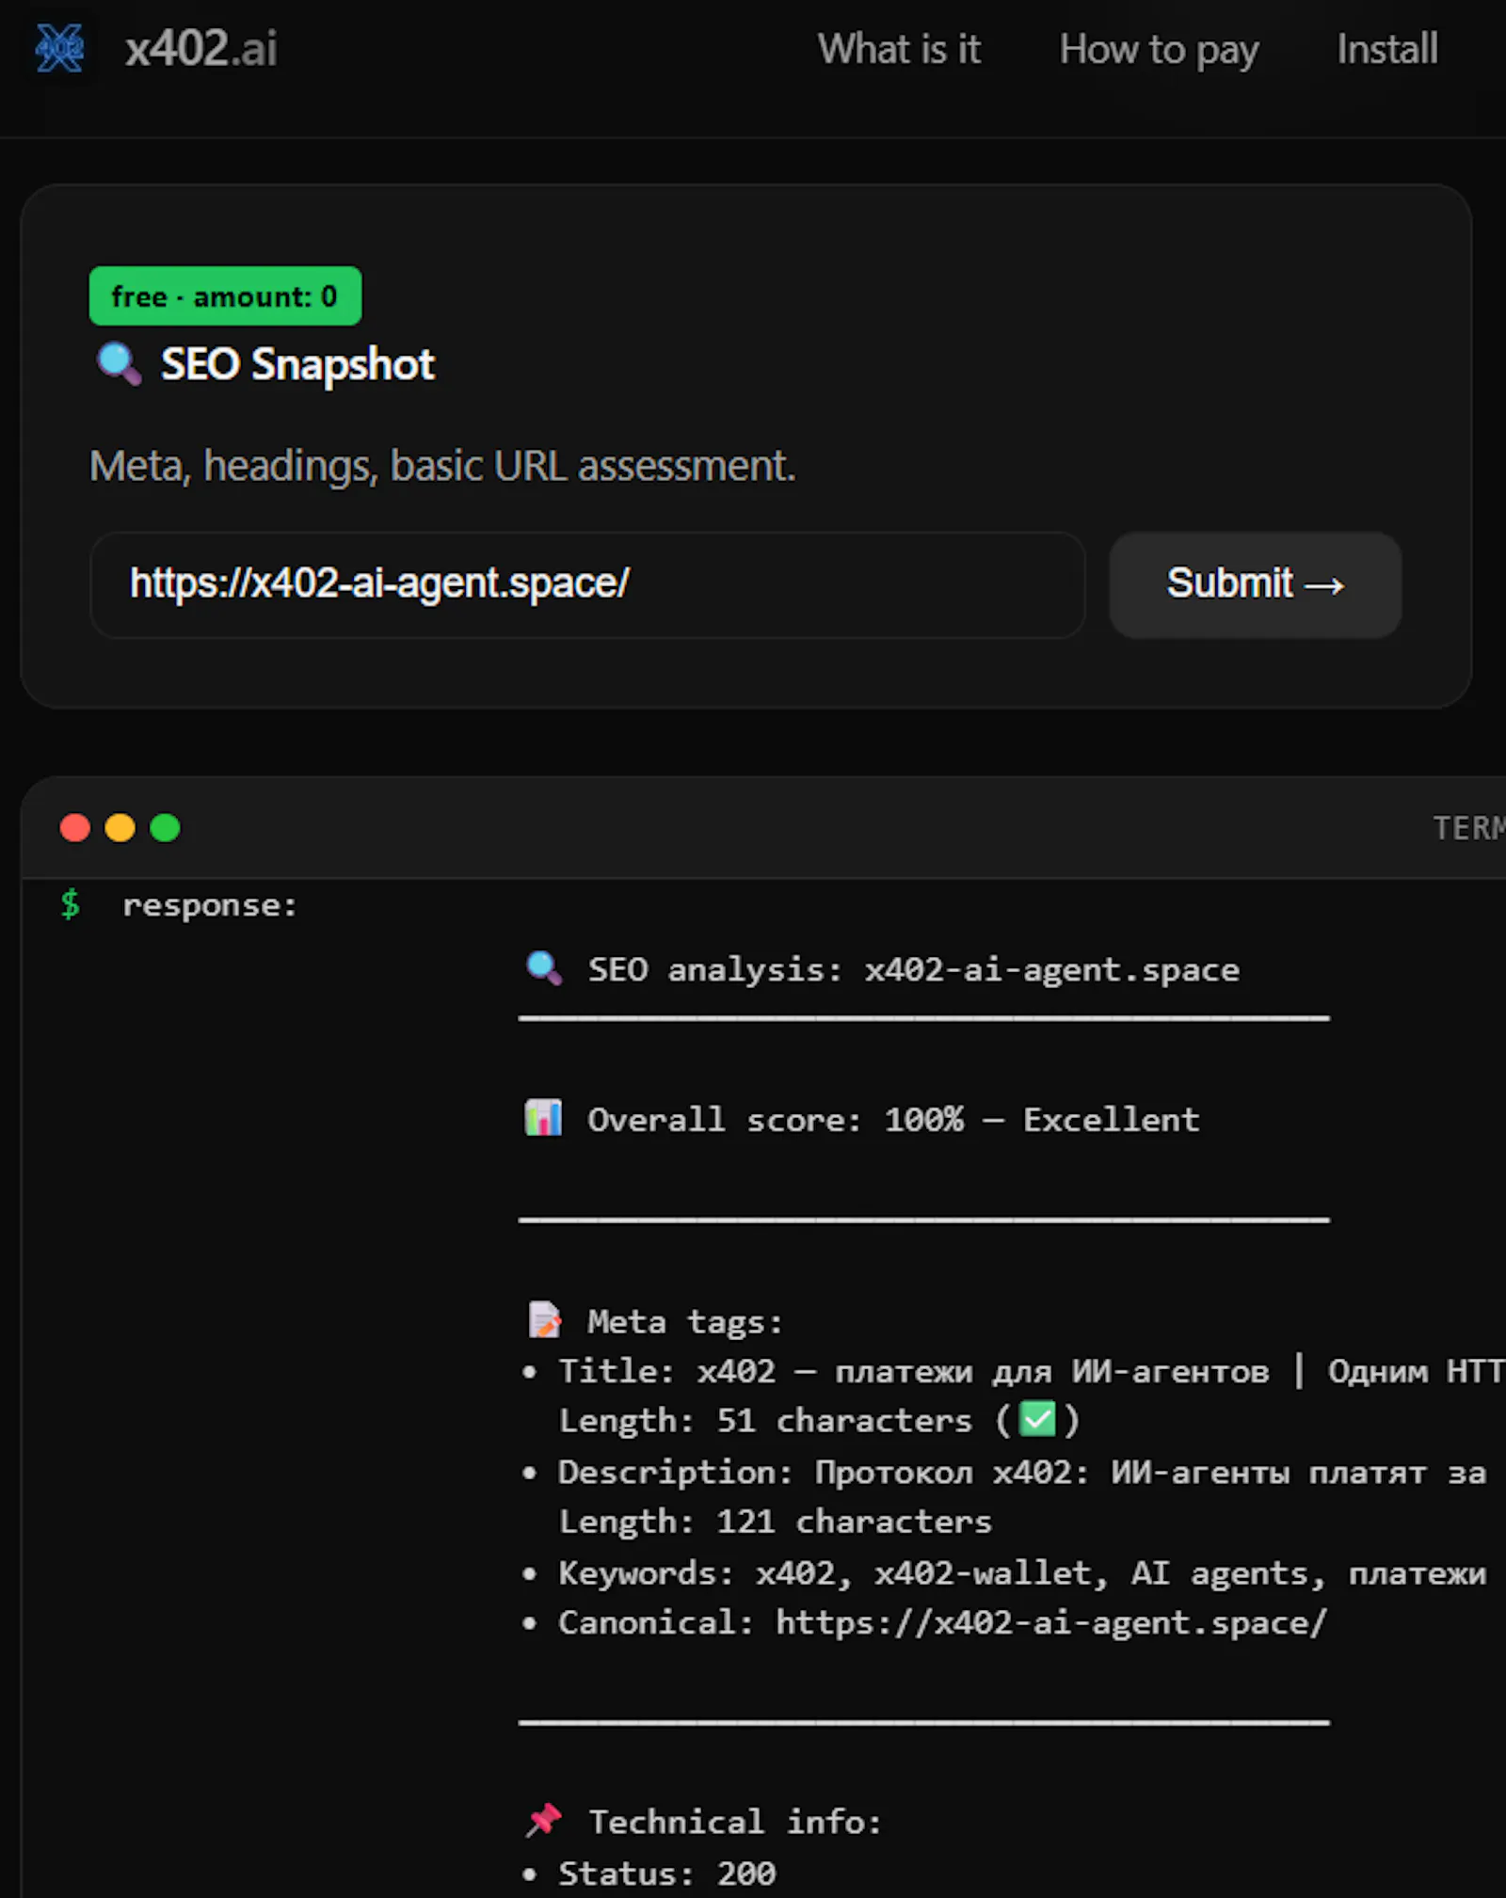Select the SEO Snapshot heading
1506x1898 pixels.
[297, 364]
